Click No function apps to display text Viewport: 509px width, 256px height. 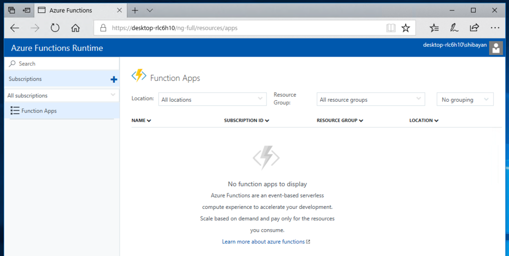[267, 184]
